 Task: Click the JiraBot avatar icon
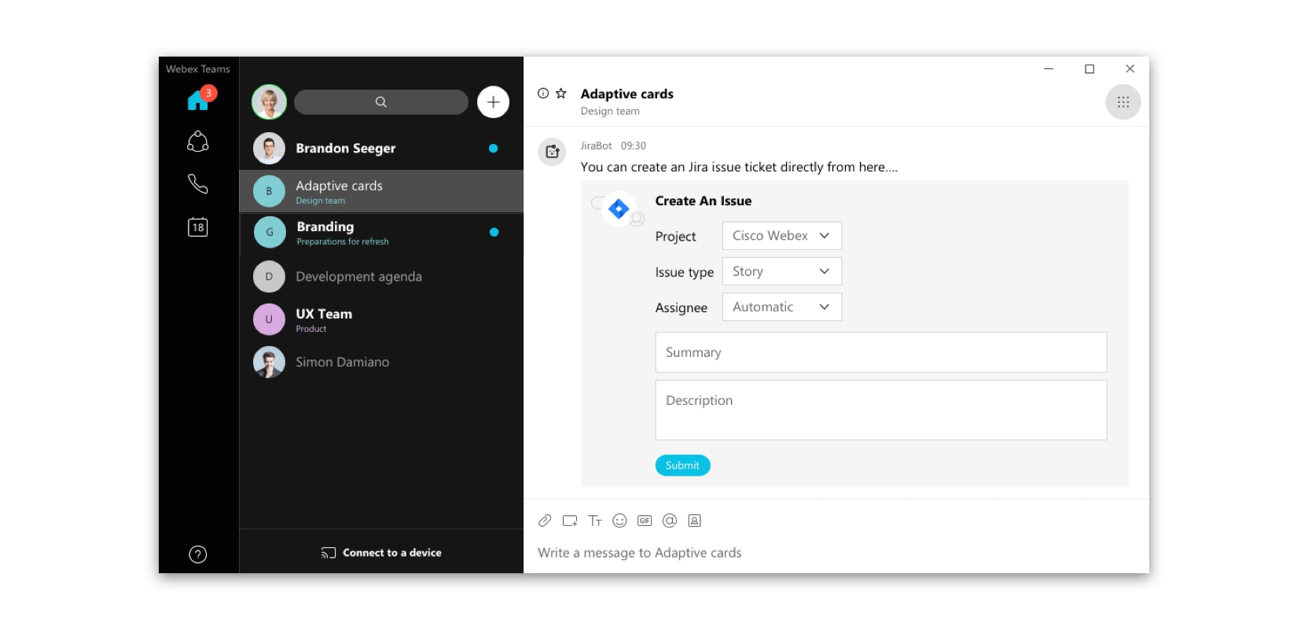point(552,151)
